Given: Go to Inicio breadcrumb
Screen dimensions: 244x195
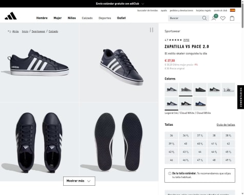Looking at the screenshot, I should click(x=25, y=31).
